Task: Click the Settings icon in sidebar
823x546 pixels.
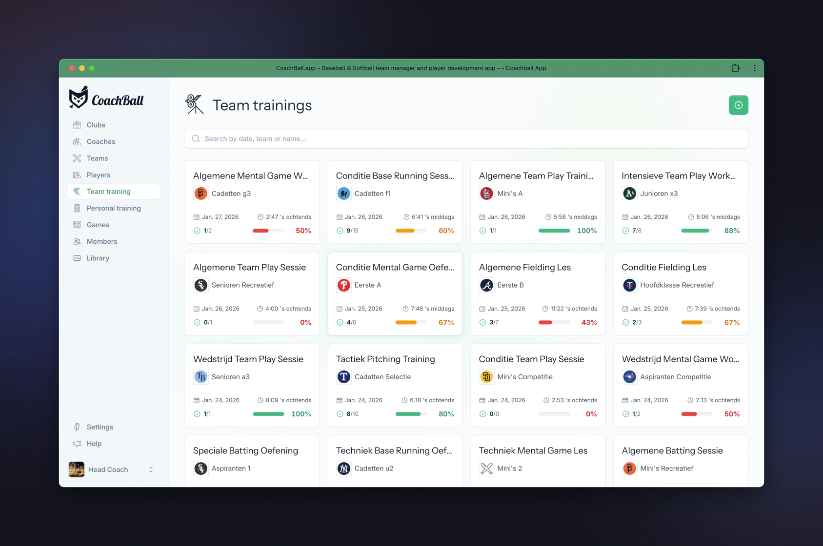Action: [x=77, y=427]
